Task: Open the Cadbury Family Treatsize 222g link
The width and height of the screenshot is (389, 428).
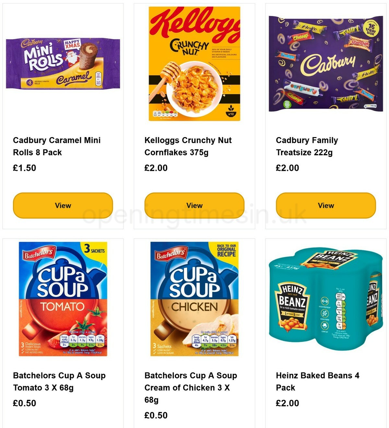Action: pos(307,146)
